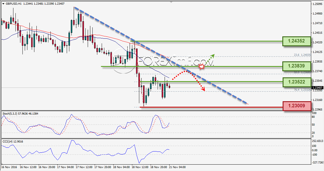Screen dimensions: 324x171
Task: Click the time axis label 21 Nov 04:00
Action: tap(177, 167)
